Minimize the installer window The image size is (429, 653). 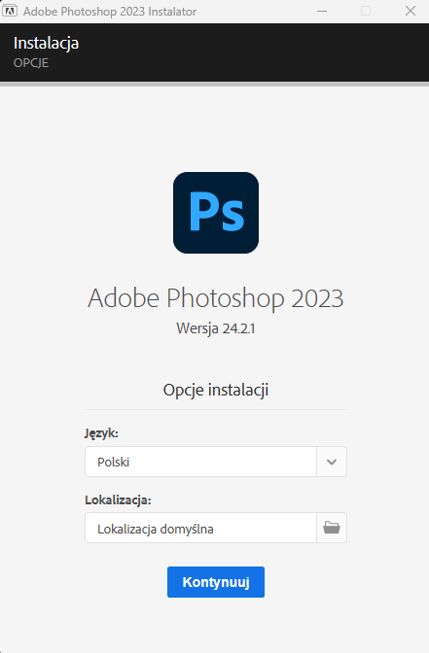pyautogui.click(x=322, y=11)
